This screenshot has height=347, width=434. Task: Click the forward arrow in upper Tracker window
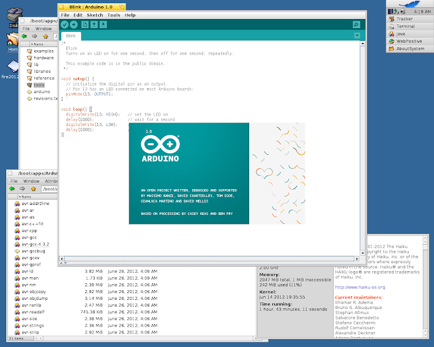pos(35,36)
